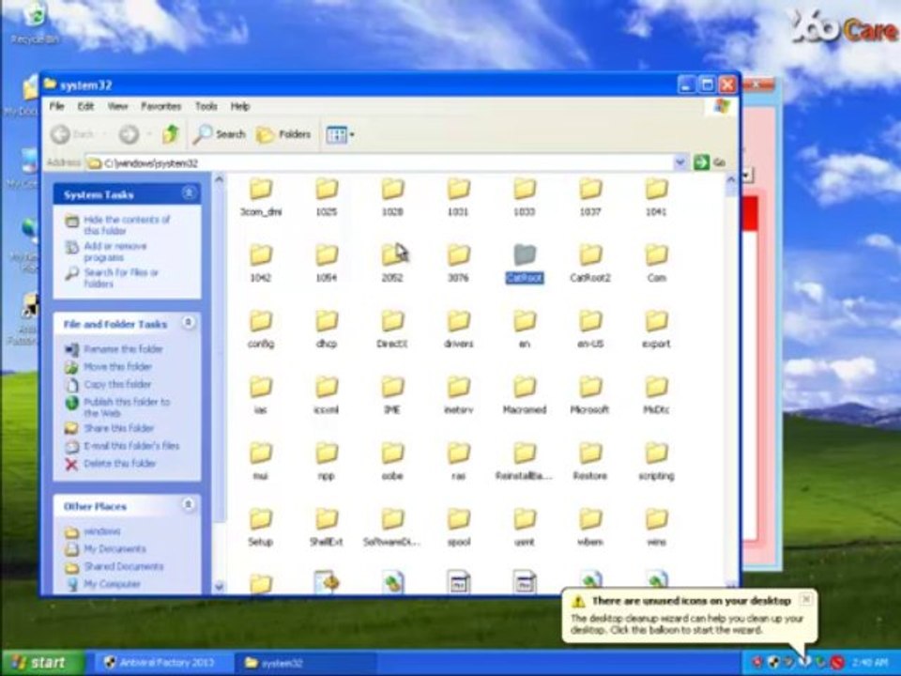Open the address bar history dropdown
The width and height of the screenshot is (901, 676).
point(680,162)
